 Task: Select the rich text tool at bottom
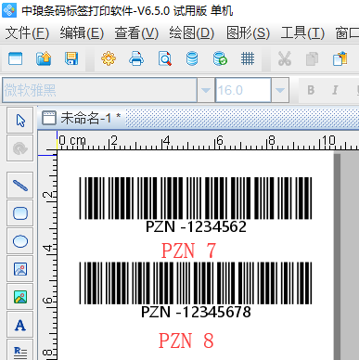click(x=20, y=351)
